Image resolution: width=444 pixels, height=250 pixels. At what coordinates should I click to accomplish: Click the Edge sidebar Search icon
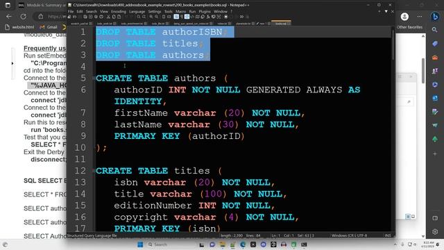tap(435, 30)
